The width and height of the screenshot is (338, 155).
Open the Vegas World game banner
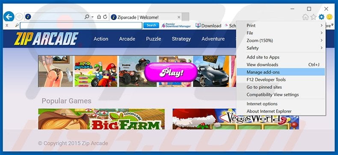point(236,119)
